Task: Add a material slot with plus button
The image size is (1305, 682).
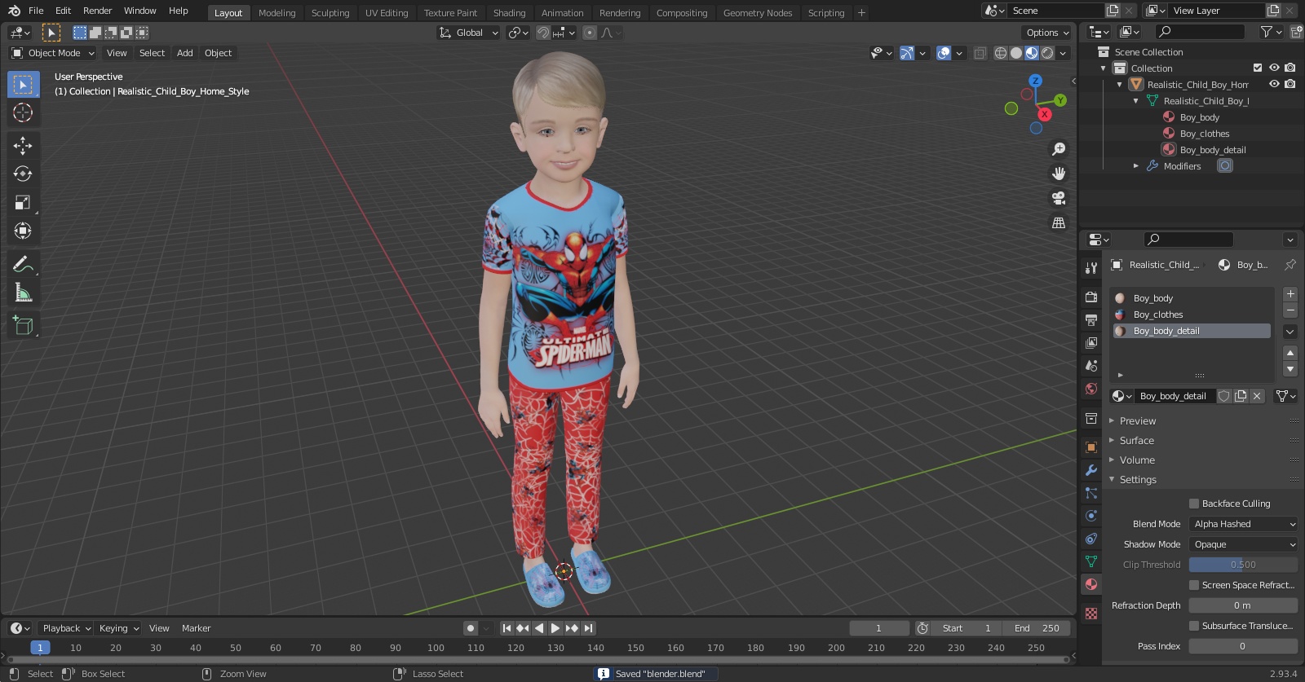Action: point(1290,294)
